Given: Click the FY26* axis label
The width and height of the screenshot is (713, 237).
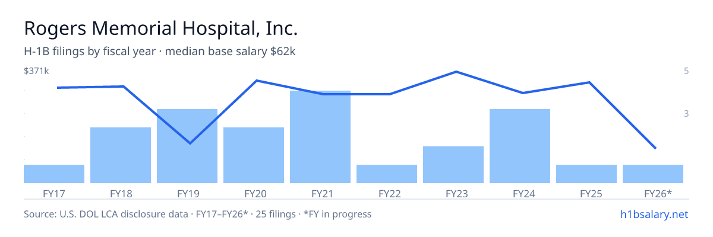Looking at the screenshot, I should click(x=658, y=193).
